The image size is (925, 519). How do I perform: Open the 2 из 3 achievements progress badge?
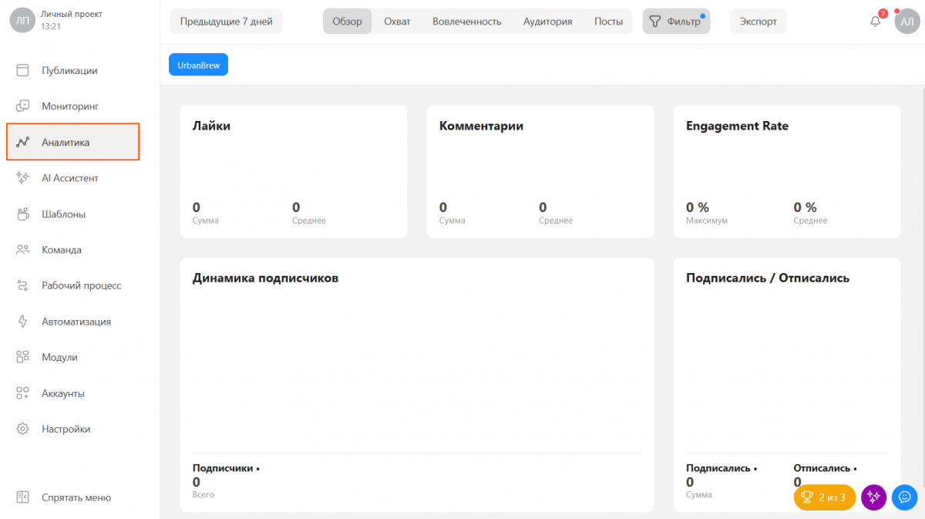coord(824,497)
